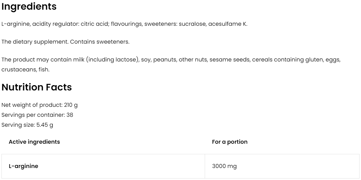
Task: Click the 'Serving size: 5.45 g' line
Action: point(27,125)
